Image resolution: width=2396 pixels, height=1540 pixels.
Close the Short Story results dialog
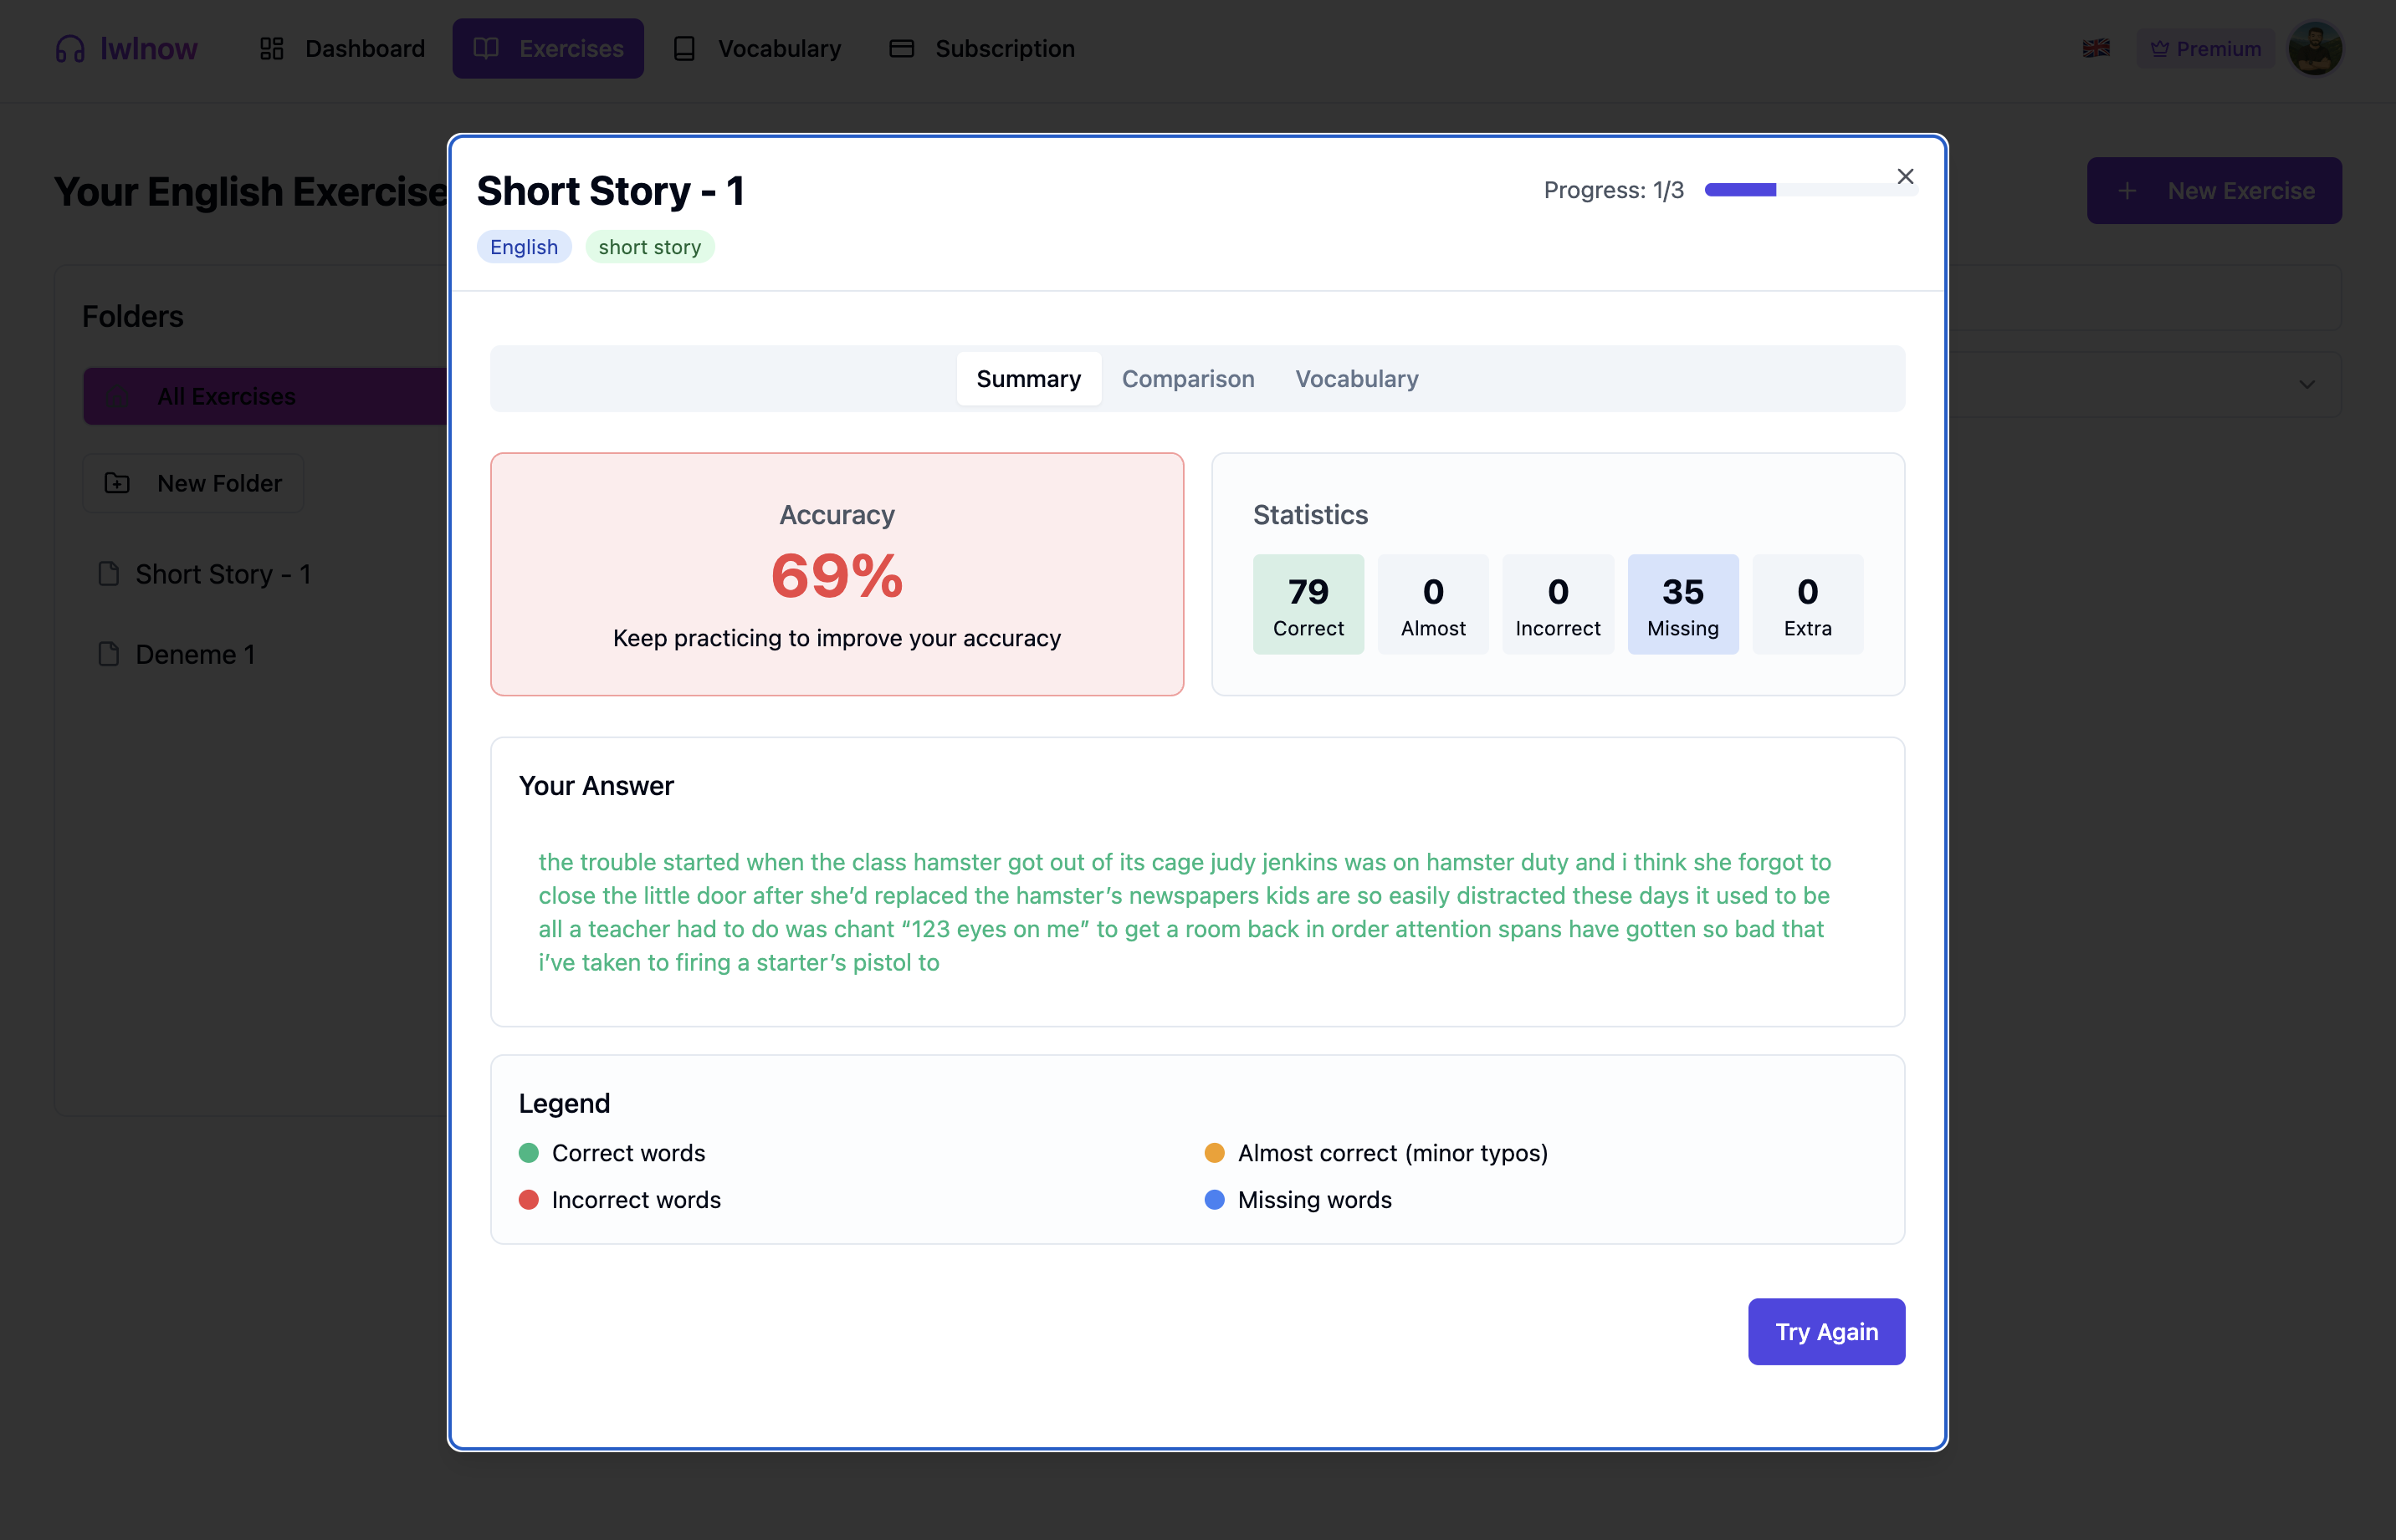[1905, 177]
